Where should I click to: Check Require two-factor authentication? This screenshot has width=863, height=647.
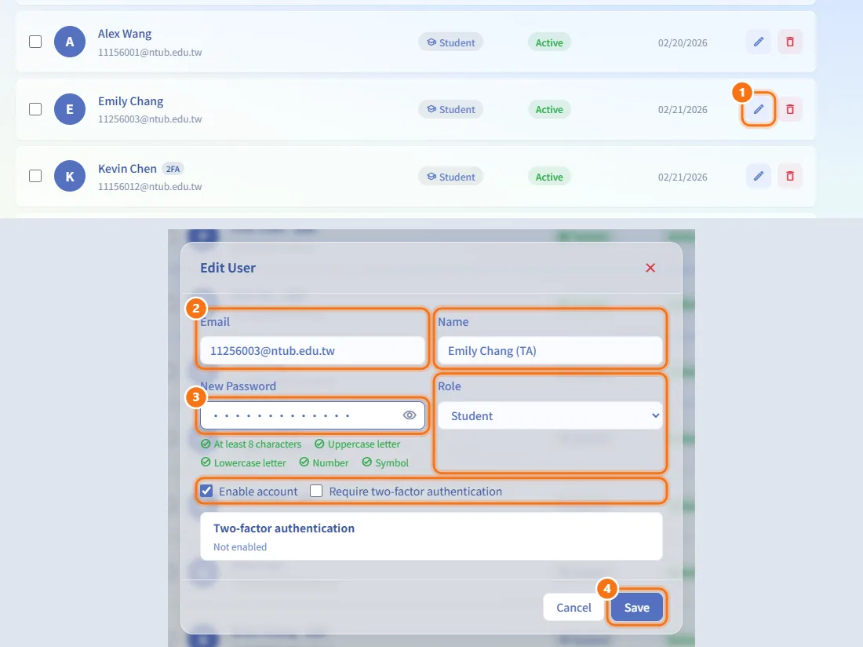pyautogui.click(x=316, y=491)
